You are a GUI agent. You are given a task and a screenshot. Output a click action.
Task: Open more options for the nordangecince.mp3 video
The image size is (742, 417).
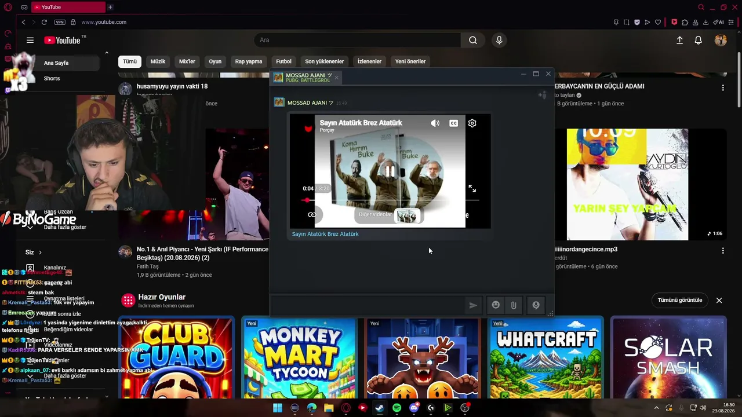tap(723, 250)
